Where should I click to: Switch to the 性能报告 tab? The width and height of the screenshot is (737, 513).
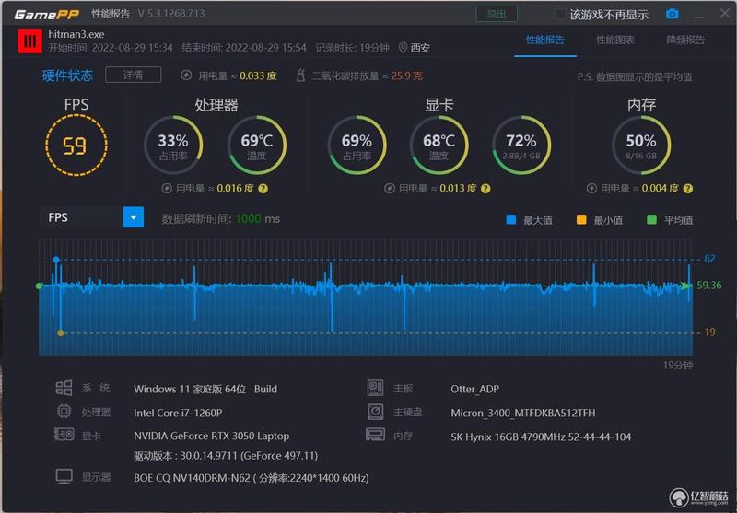545,40
